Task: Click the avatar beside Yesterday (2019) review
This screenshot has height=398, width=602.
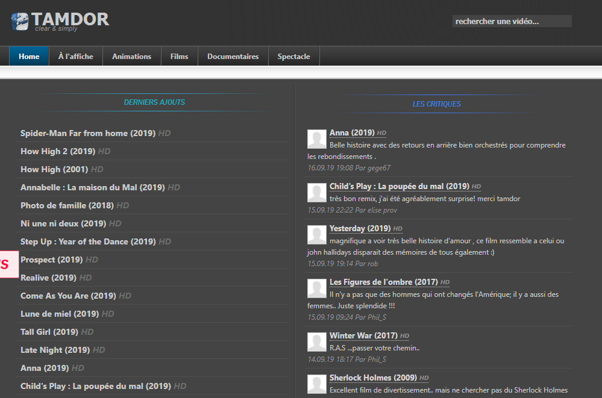Action: coord(317,235)
